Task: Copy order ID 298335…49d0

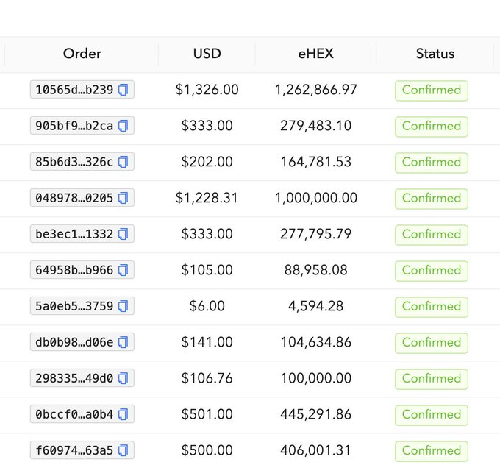Action: tap(123, 378)
